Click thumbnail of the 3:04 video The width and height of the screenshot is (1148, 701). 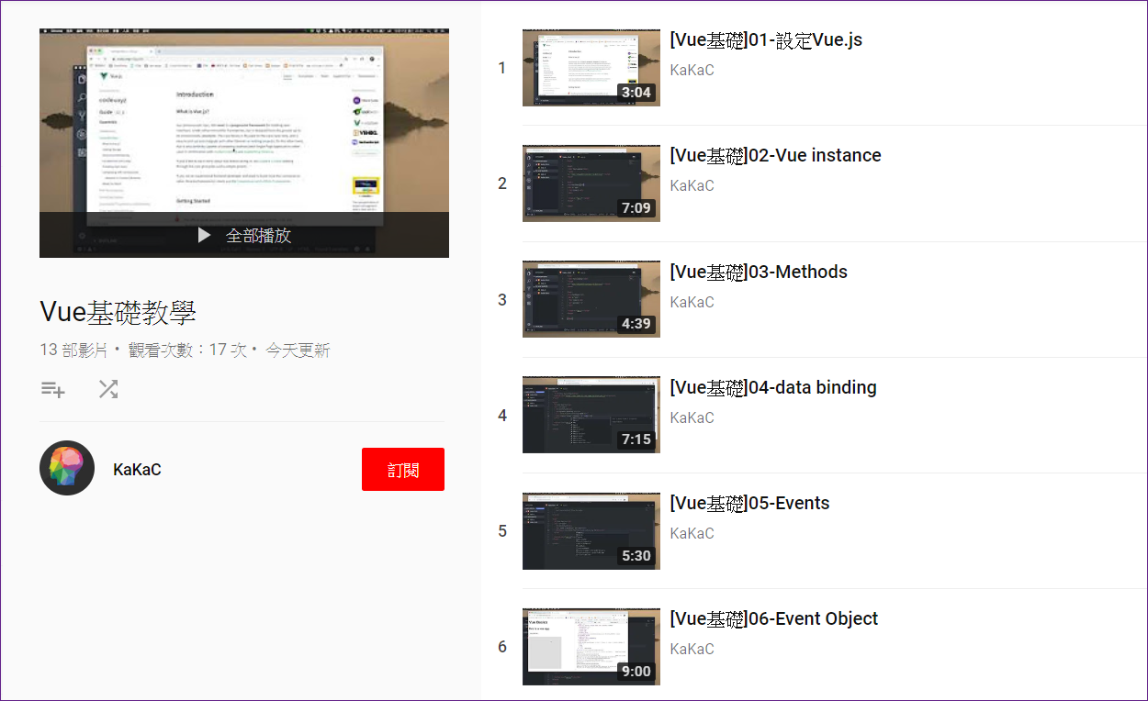(591, 67)
